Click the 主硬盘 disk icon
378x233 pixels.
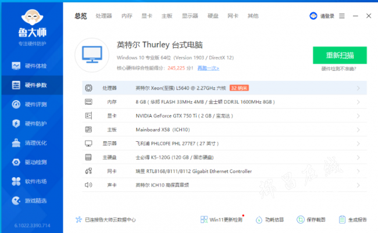88,157
